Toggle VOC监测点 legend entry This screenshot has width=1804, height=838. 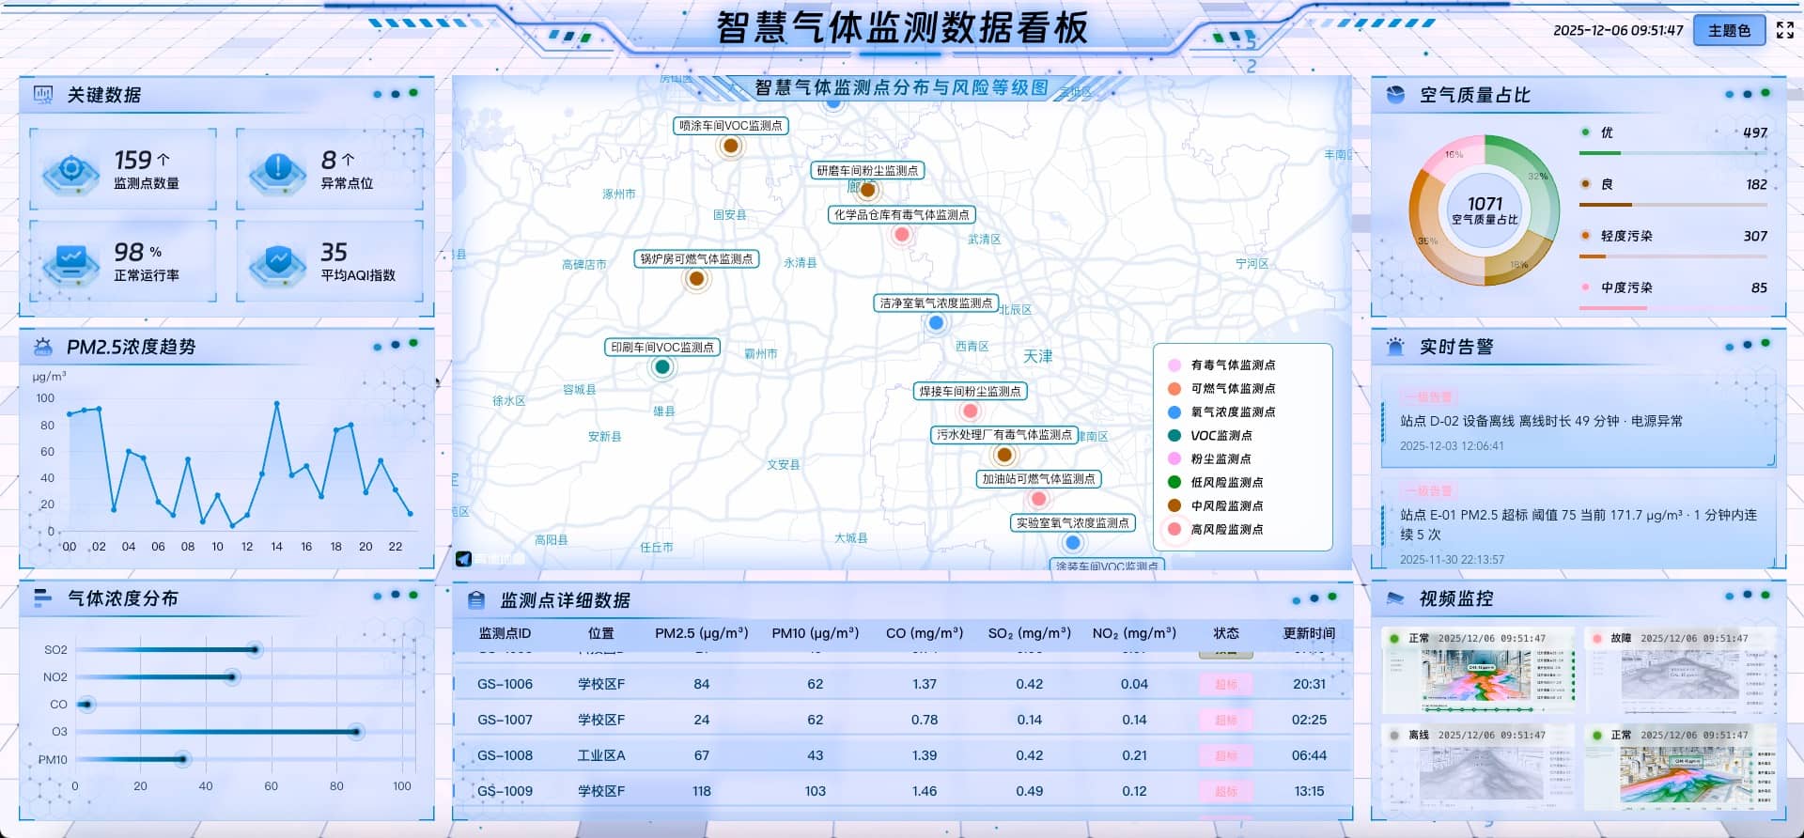click(1210, 436)
